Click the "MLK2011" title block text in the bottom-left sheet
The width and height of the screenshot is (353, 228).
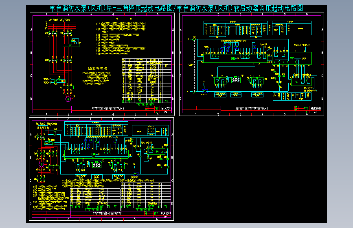coord(165,213)
